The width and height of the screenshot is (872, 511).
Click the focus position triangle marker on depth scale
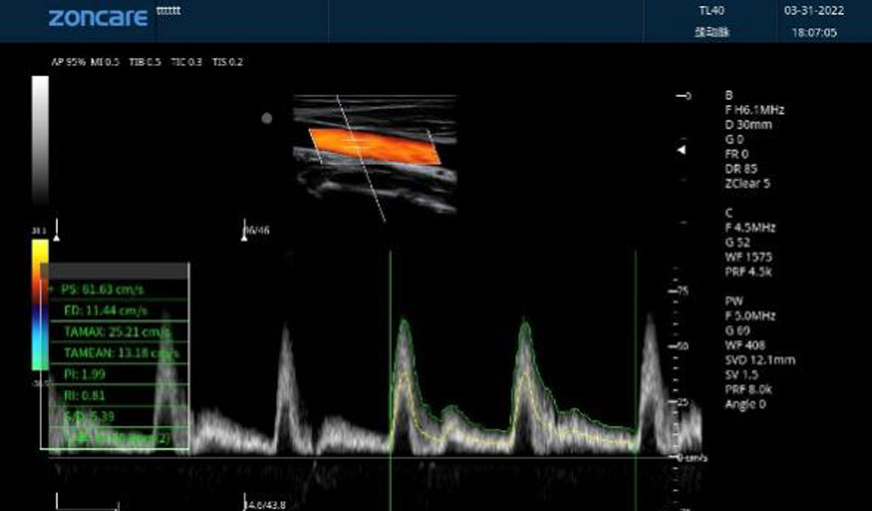(x=681, y=150)
